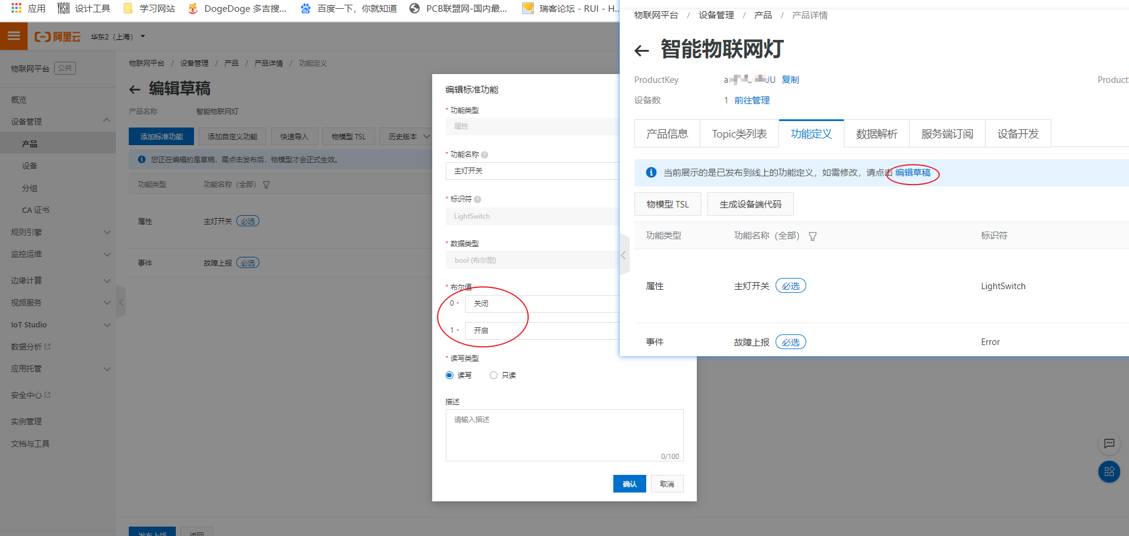
Task: Select the 读写 radio option
Action: pos(449,375)
